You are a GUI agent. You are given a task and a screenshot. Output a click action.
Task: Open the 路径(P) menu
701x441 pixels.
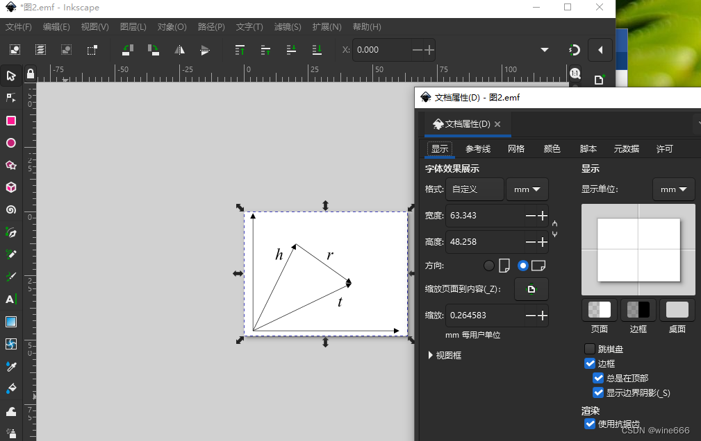click(211, 27)
